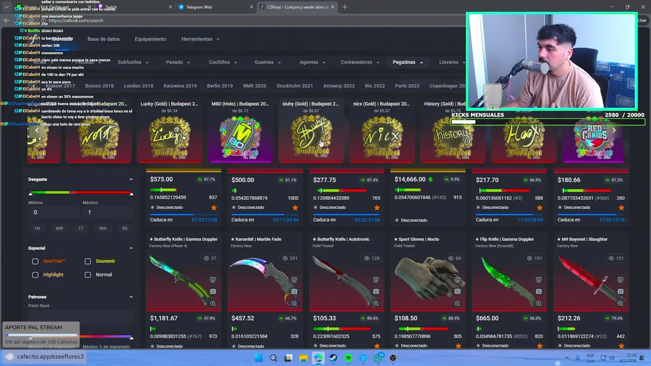Click inspect icon on Flip Knife Gamma Doppler card

coord(539,280)
